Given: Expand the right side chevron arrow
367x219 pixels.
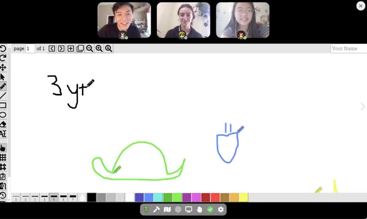Looking at the screenshot, I should point(363,106).
